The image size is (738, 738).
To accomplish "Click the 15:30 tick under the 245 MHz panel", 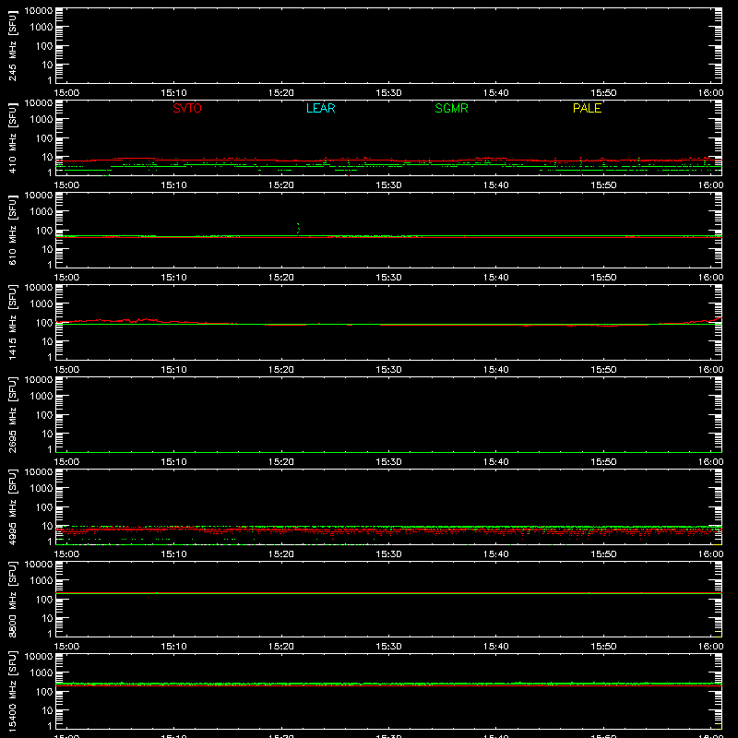I will [388, 93].
